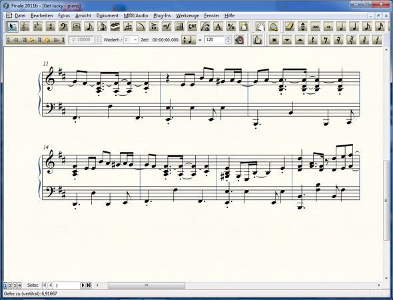Open the Extras menu
Viewport: 393px width, 300px height.
click(64, 15)
